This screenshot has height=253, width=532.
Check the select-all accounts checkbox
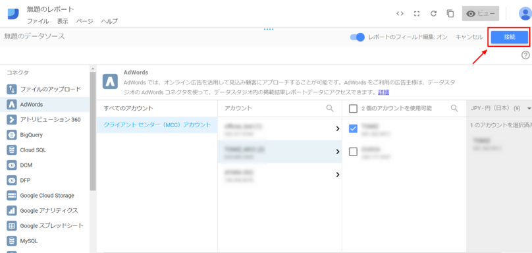(353, 109)
